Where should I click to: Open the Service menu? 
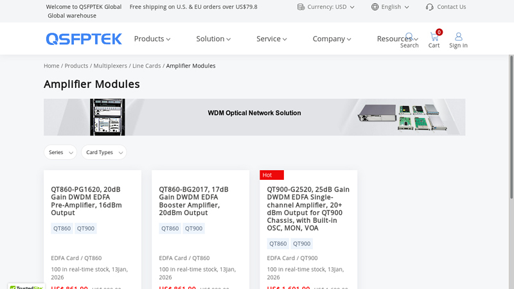[x=271, y=39]
